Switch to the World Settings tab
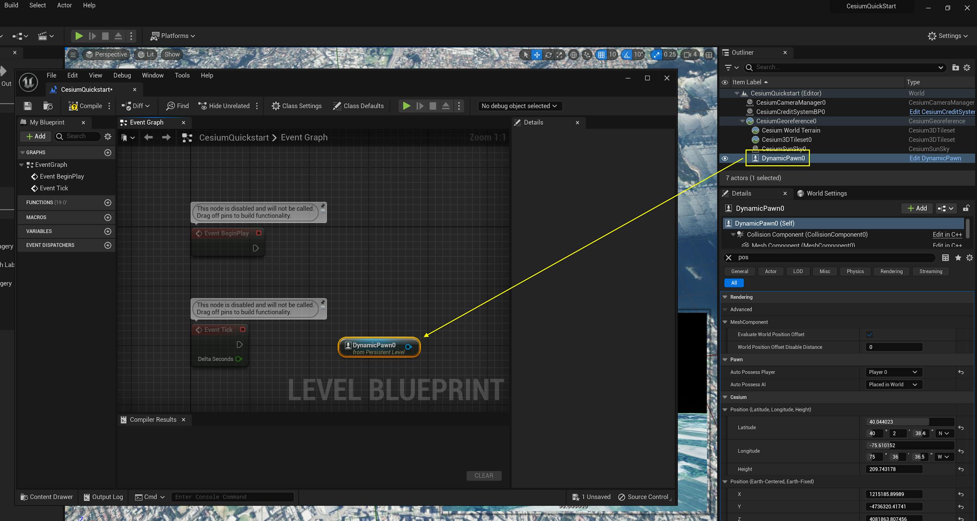977x521 pixels. click(x=826, y=193)
